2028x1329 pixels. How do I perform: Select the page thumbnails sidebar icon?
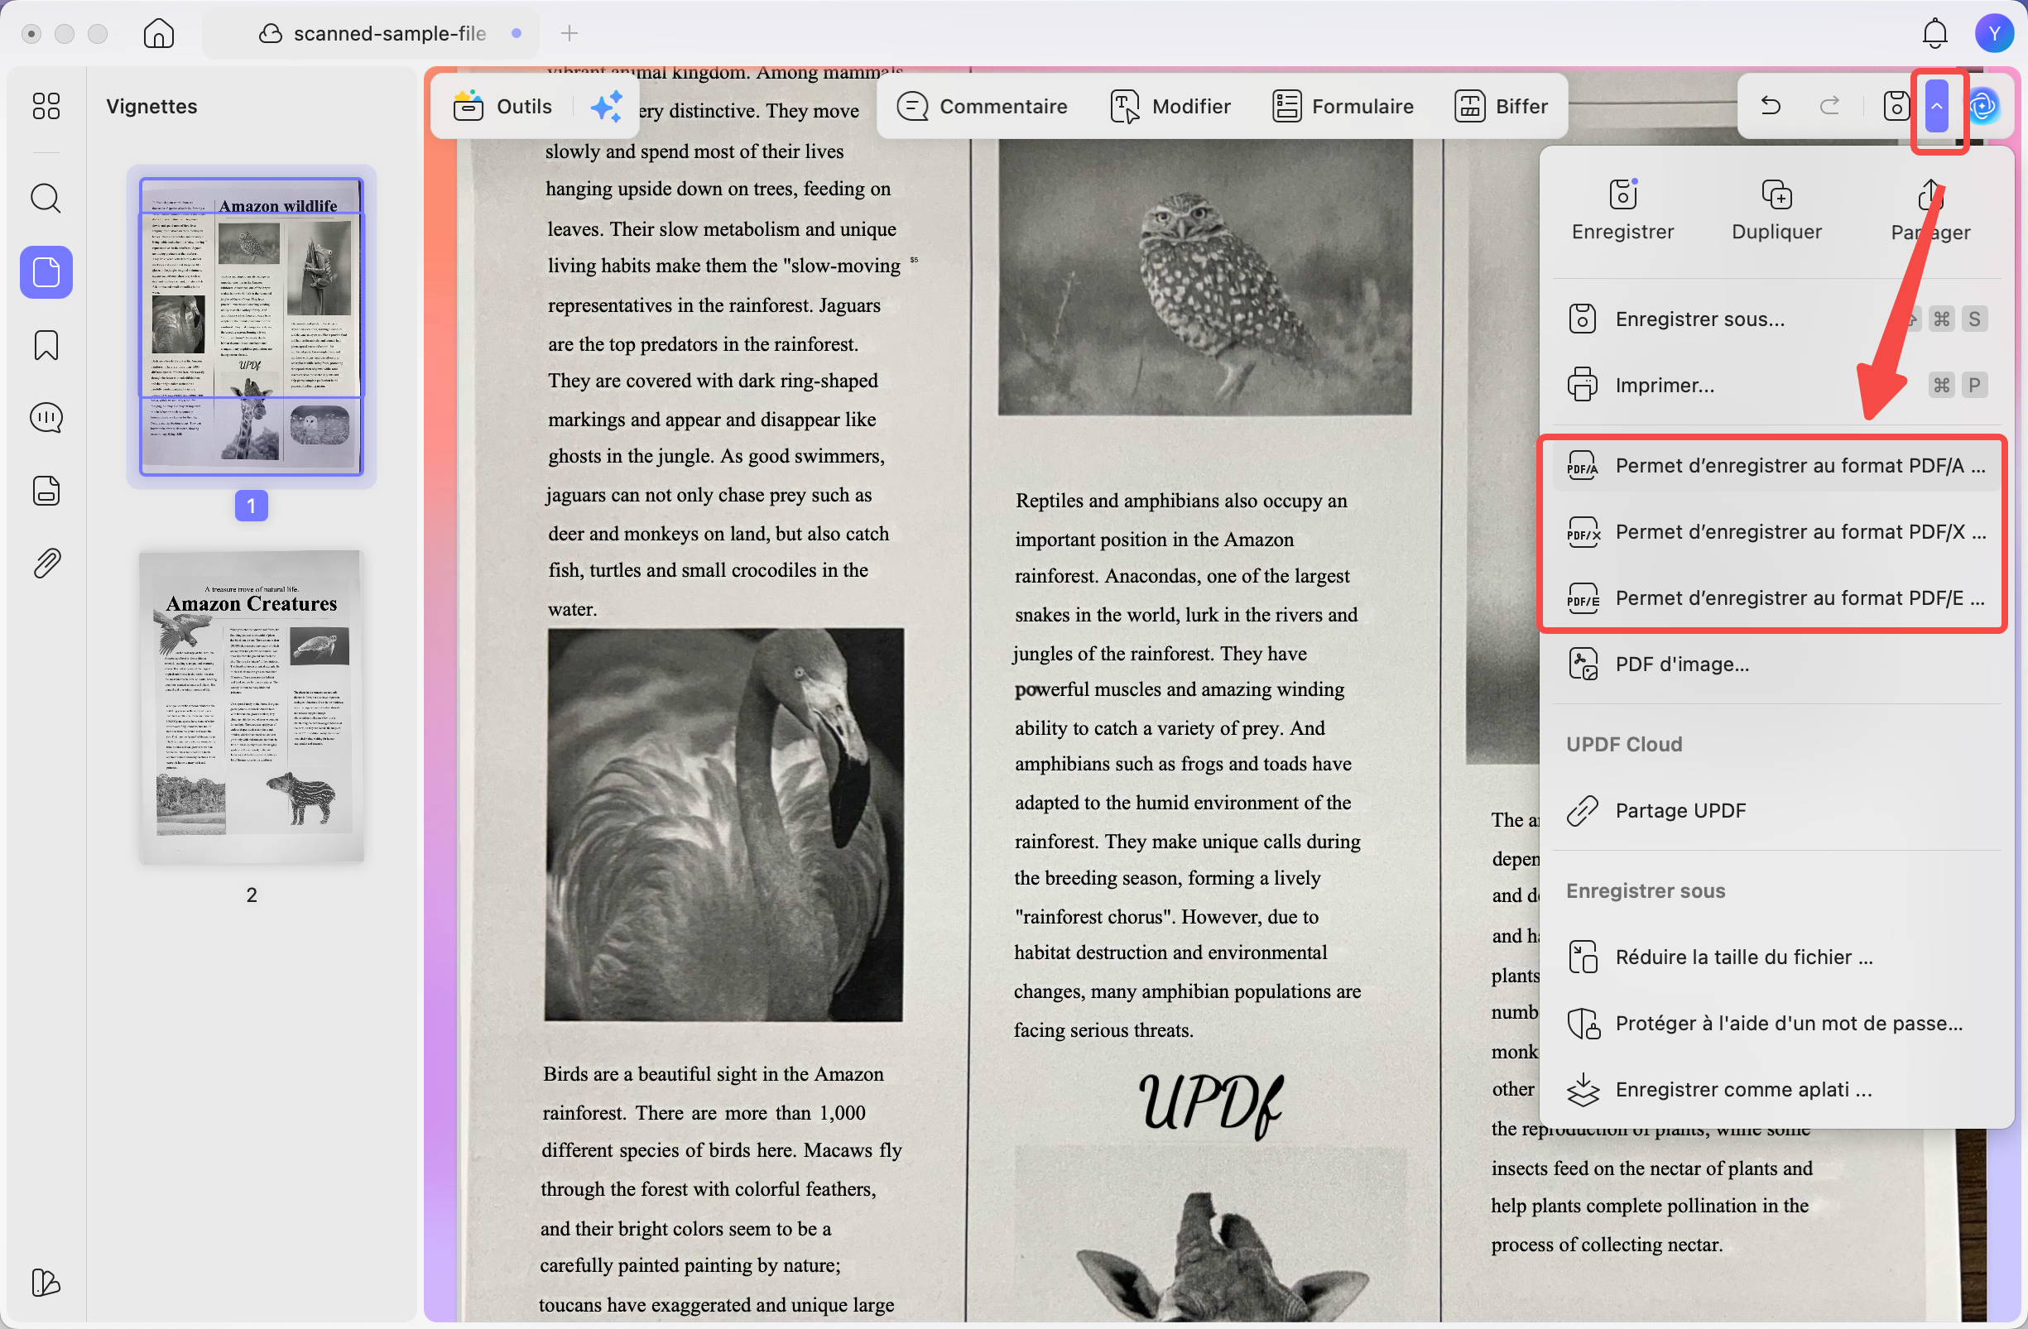pyautogui.click(x=46, y=272)
